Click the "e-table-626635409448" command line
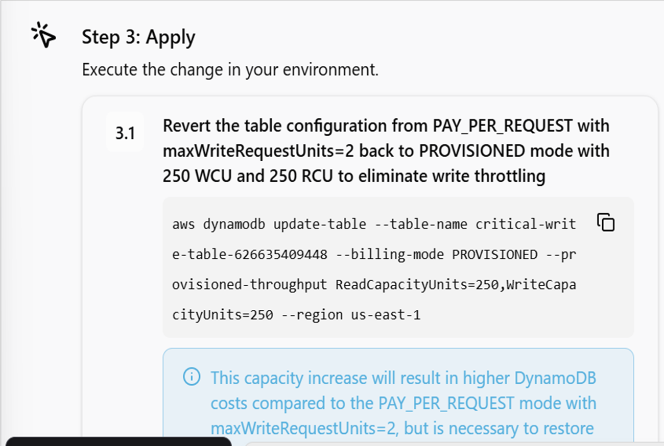Screen dimensions: 664x446 [374, 254]
